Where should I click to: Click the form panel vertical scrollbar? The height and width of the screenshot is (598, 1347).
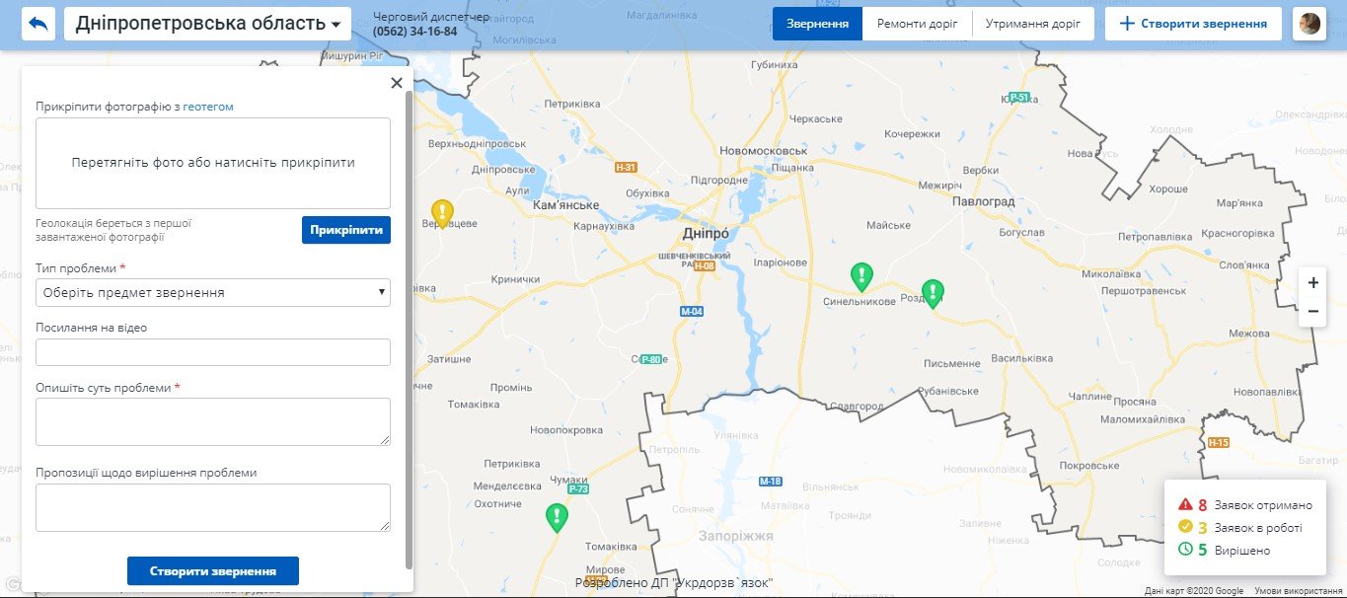pyautogui.click(x=409, y=326)
